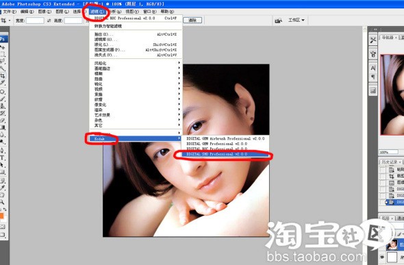This screenshot has width=404, height=265.
Task: Select the Magic Wand tool
Action: click(3, 68)
